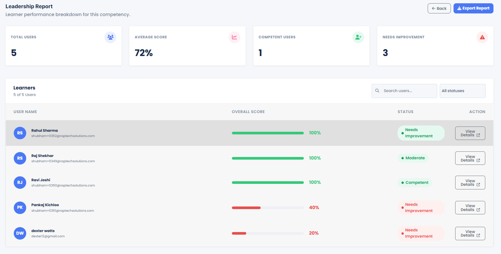Screen dimensions: 501x254
Task: Click the 72% average score value
Action: [144, 53]
